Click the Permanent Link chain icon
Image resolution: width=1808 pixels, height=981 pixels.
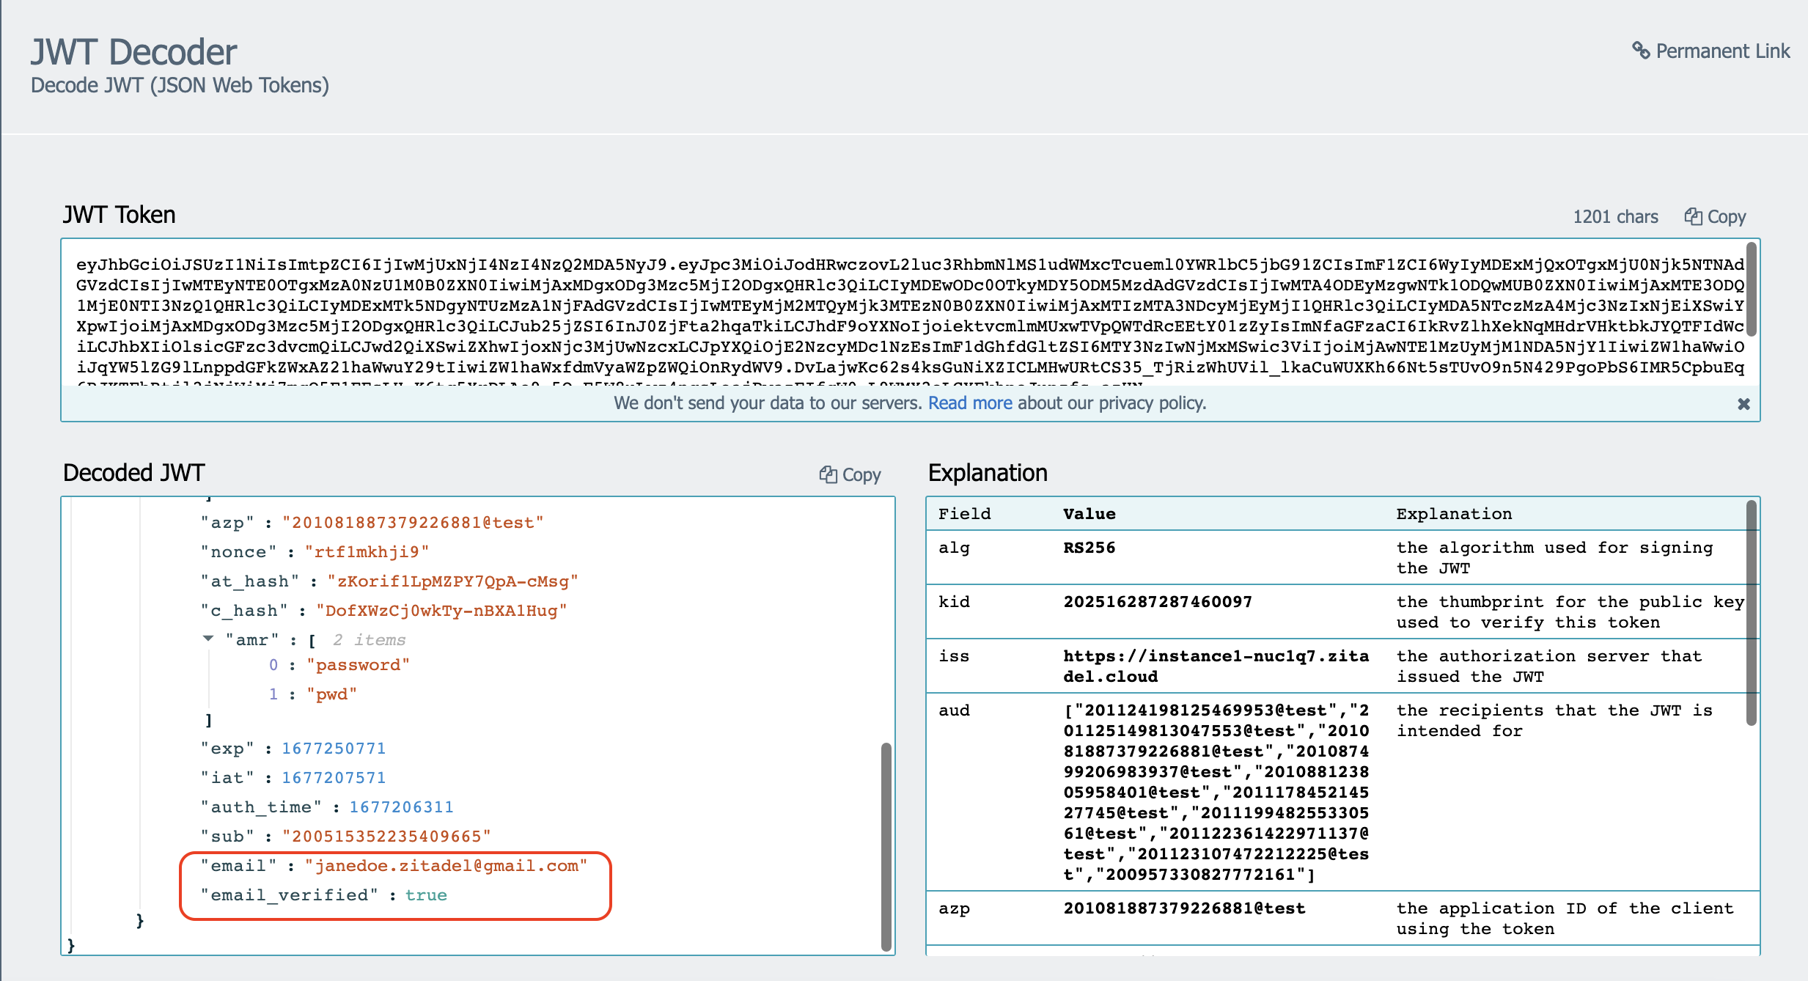point(1640,51)
